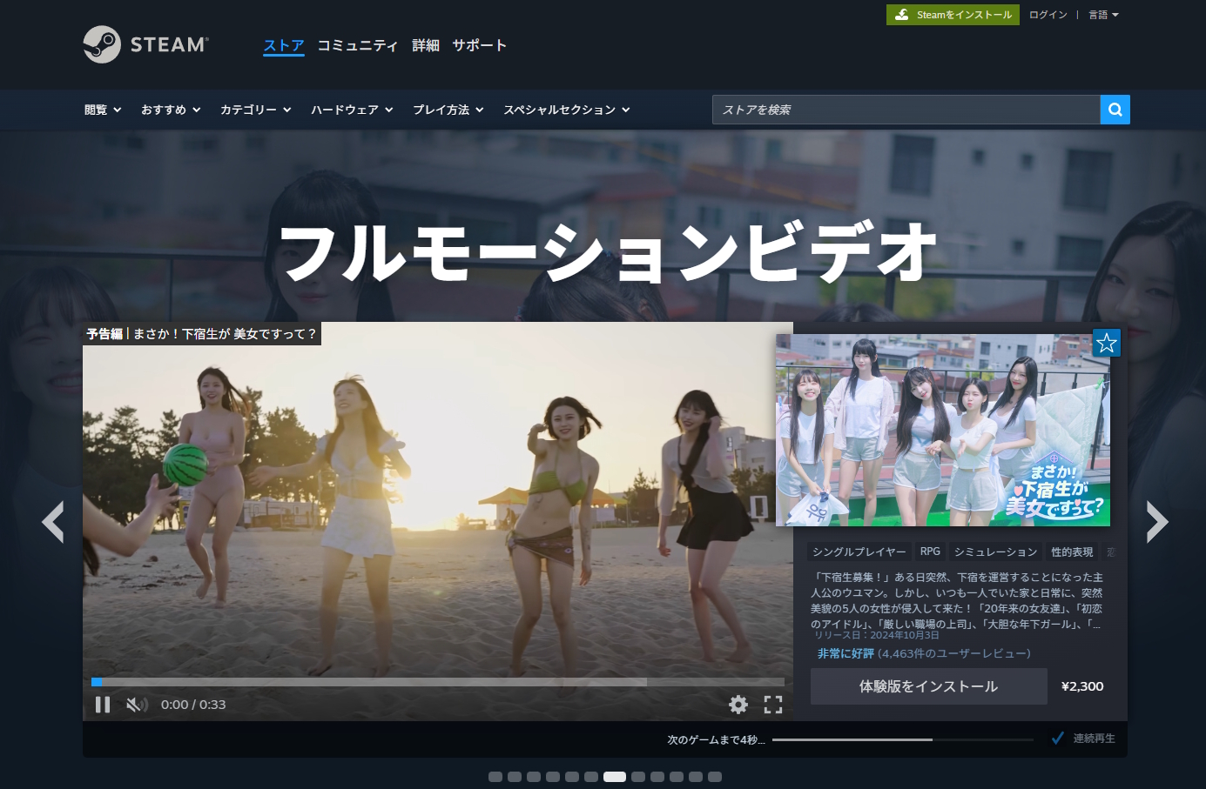Click the magnifier search button
The height and width of the screenshot is (789, 1206).
pyautogui.click(x=1115, y=110)
